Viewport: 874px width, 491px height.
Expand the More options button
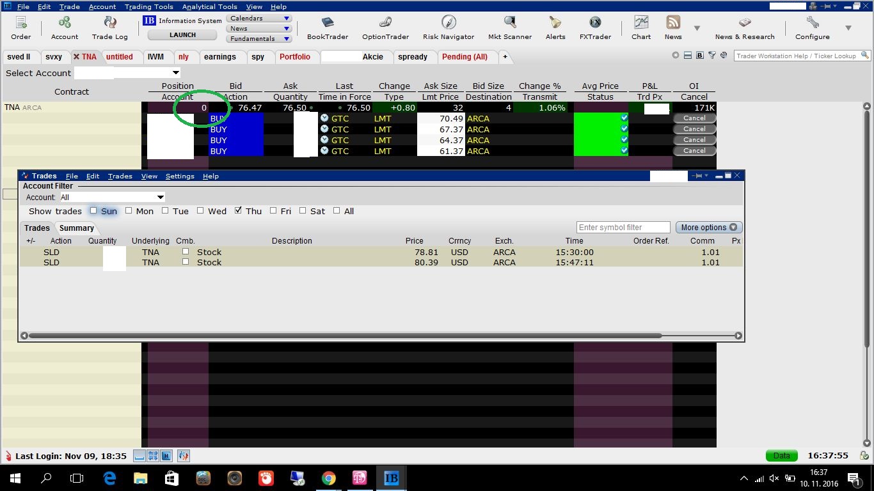coord(709,228)
